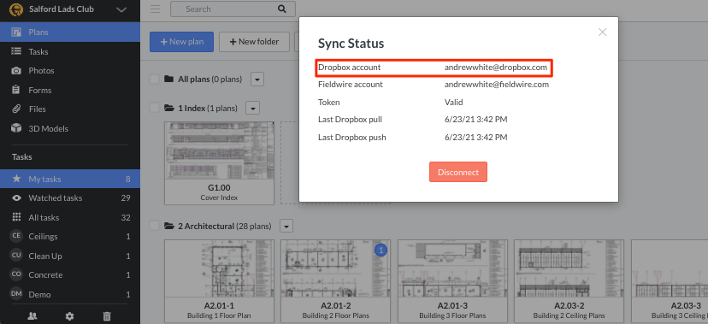Click the Tasks list icon
The width and height of the screenshot is (708, 324).
(x=16, y=51)
